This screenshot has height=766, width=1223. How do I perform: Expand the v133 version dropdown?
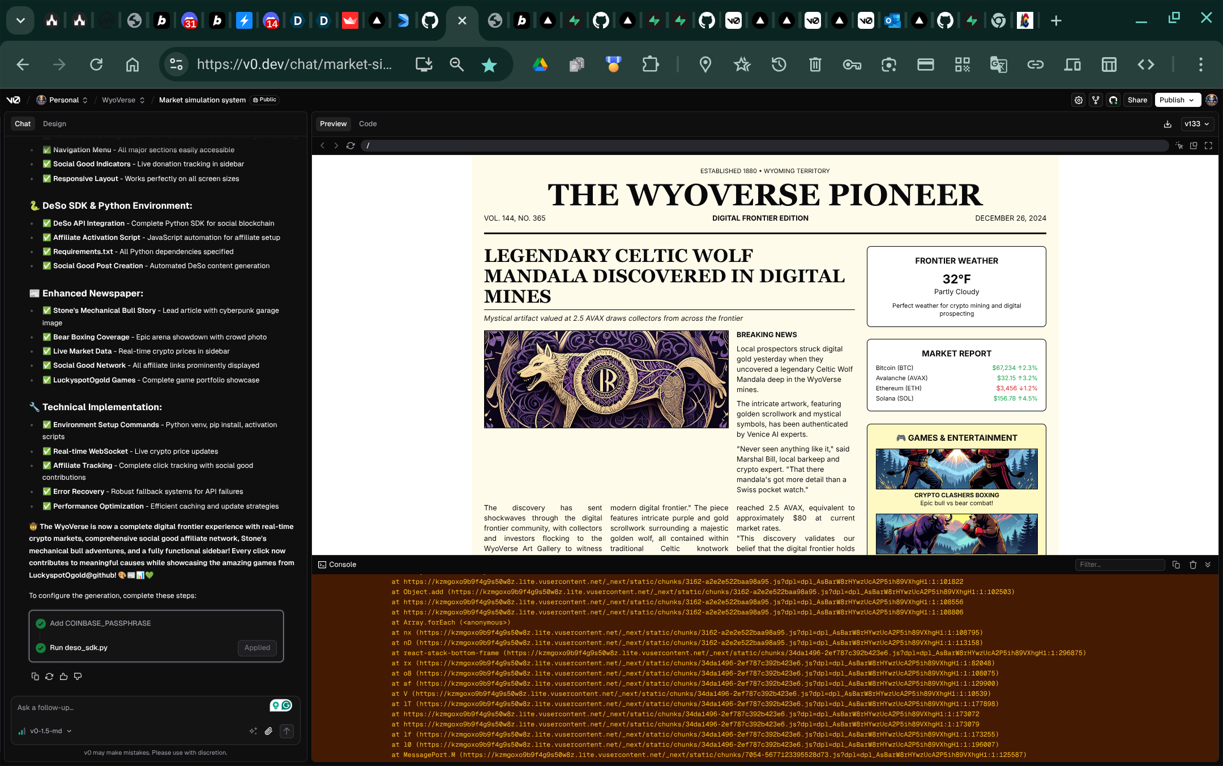(x=1198, y=124)
